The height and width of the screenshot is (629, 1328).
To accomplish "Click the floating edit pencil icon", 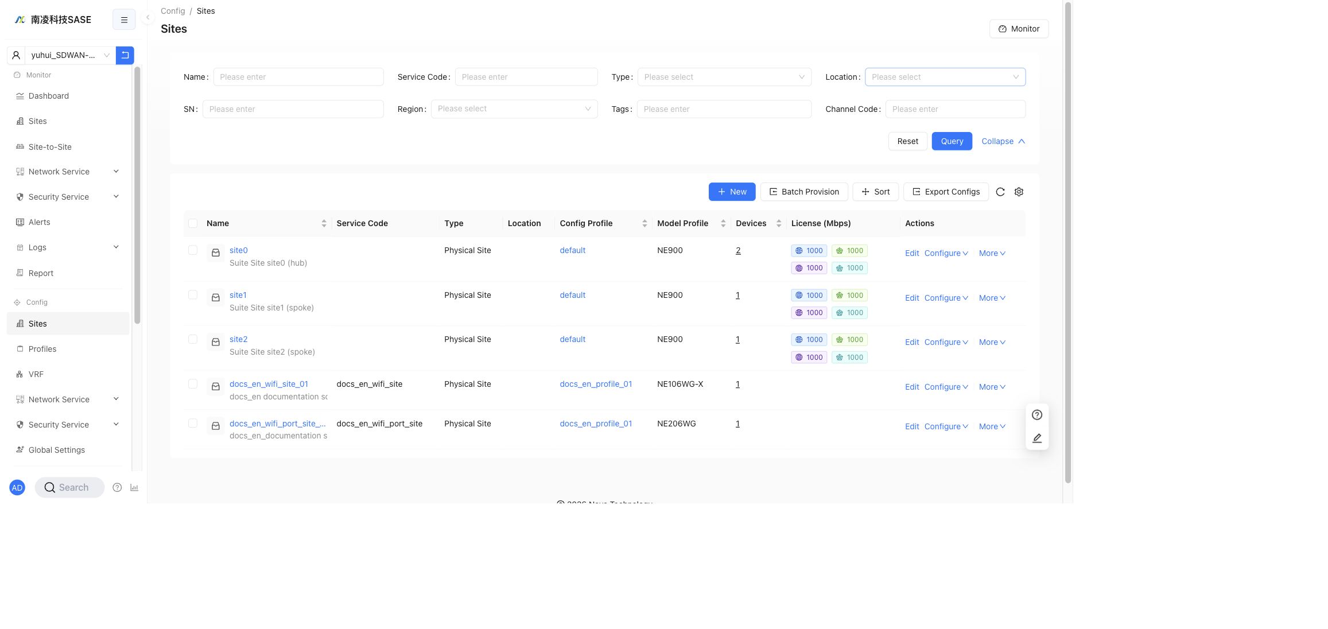I will 1036,438.
